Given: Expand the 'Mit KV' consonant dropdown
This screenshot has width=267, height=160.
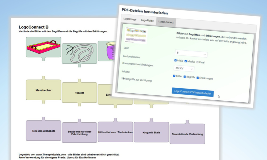Looking at the screenshot, I should [184, 68].
